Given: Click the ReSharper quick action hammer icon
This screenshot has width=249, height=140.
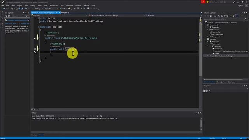Looking at the screenshot, I should (35, 52).
